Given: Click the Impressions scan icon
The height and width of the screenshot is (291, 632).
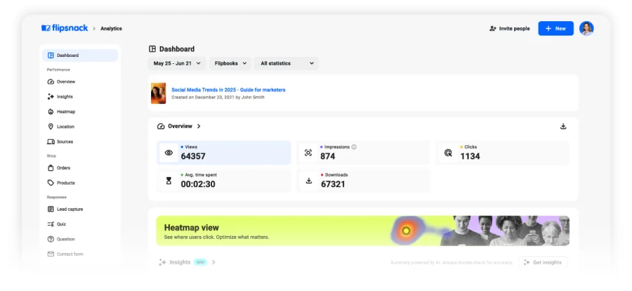Looking at the screenshot, I should pos(308,153).
